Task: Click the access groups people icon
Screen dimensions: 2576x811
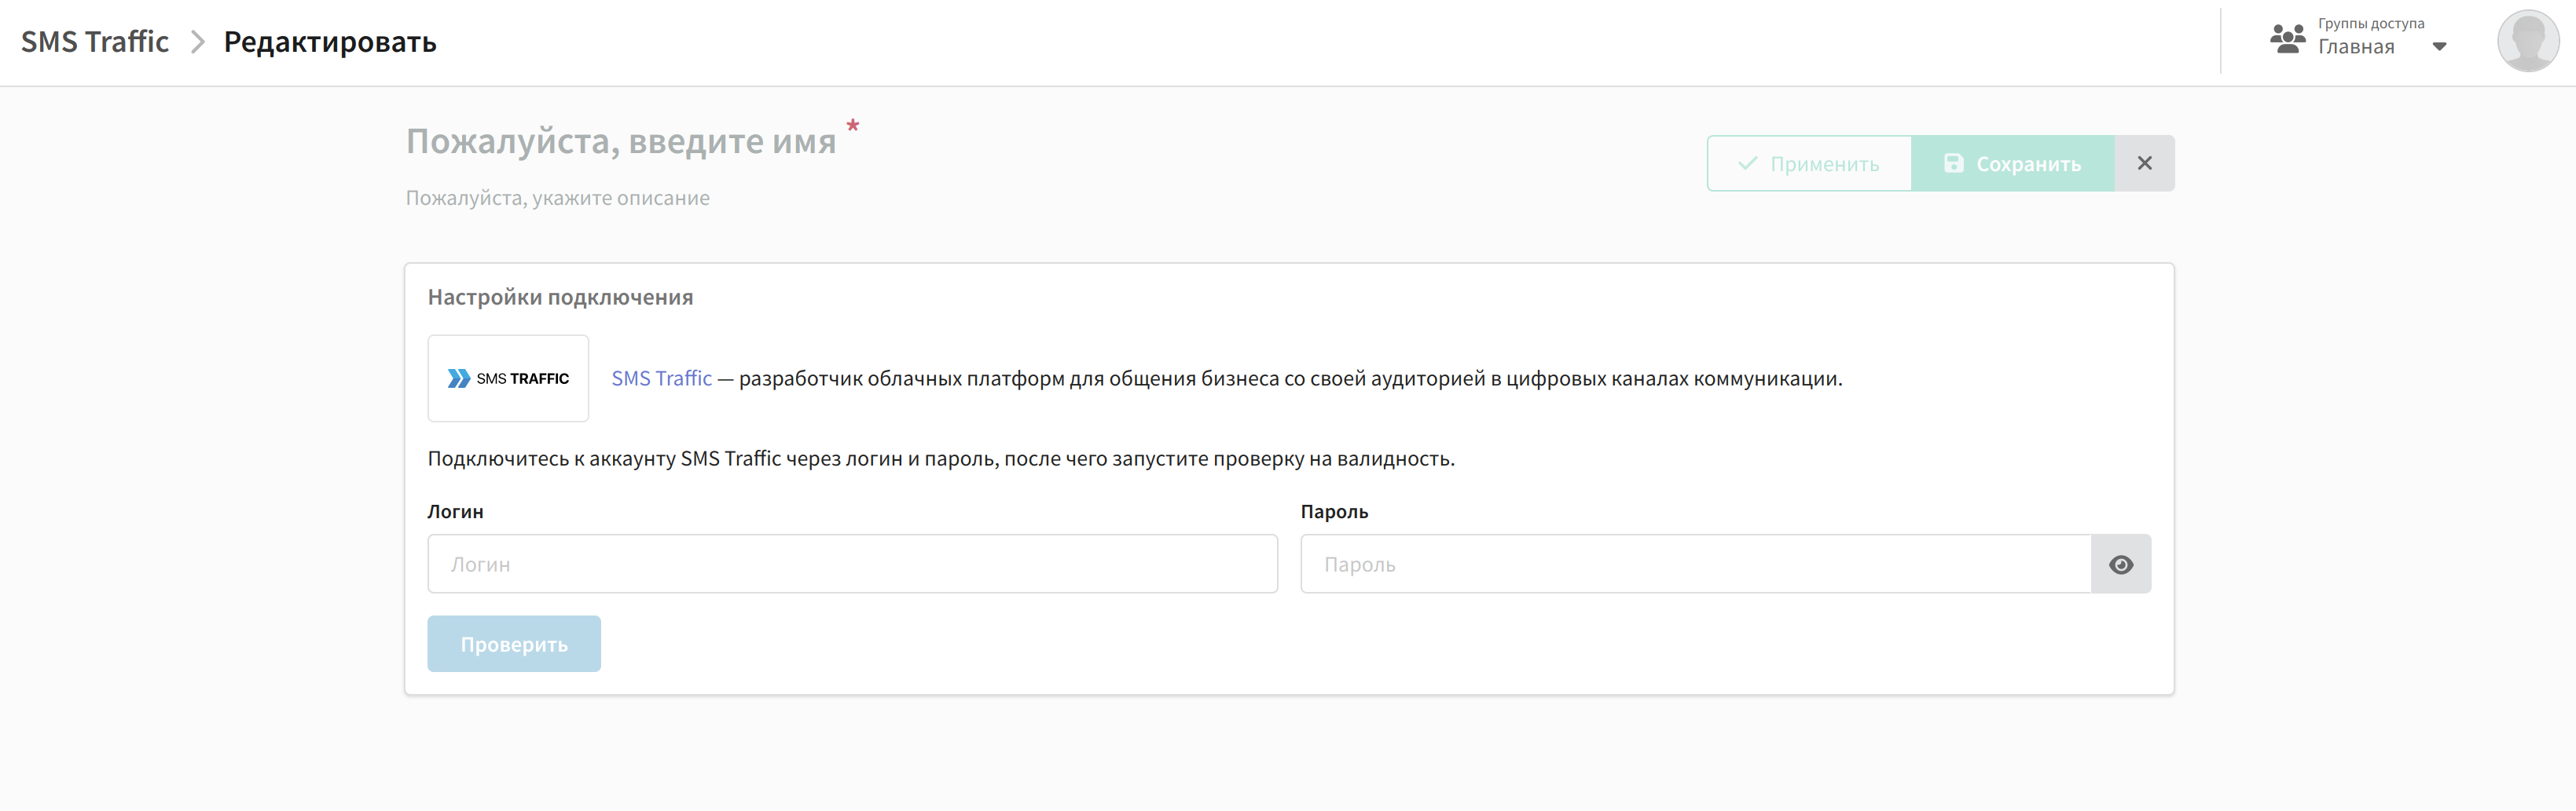Action: point(2287,39)
